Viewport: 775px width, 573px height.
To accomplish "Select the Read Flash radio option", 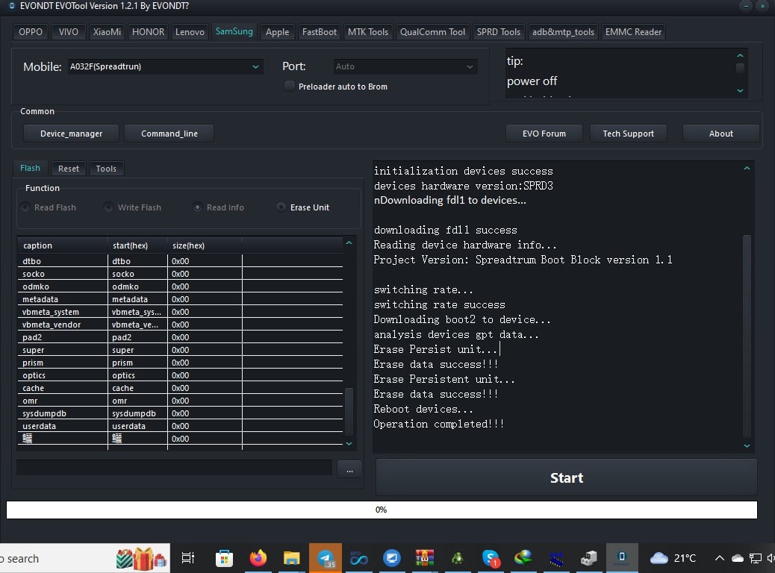I will coord(25,207).
